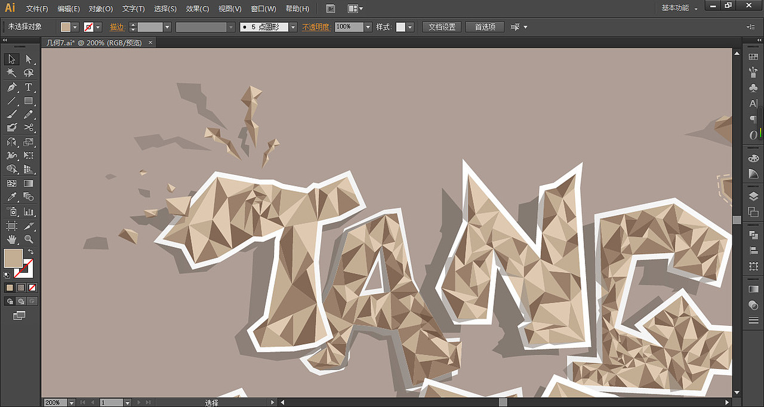
Task: Open the Layers panel icon
Action: (x=753, y=196)
